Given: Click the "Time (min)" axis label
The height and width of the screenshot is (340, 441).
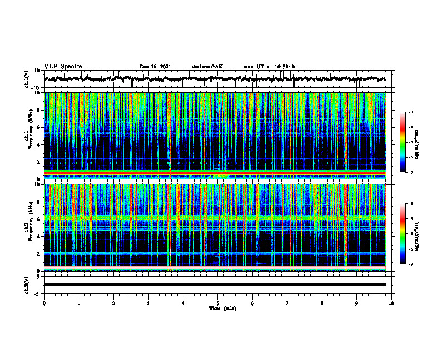Looking at the screenshot, I should tap(223, 308).
